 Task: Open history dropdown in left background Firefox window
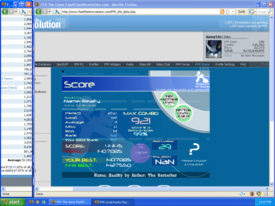click(x=16, y=12)
